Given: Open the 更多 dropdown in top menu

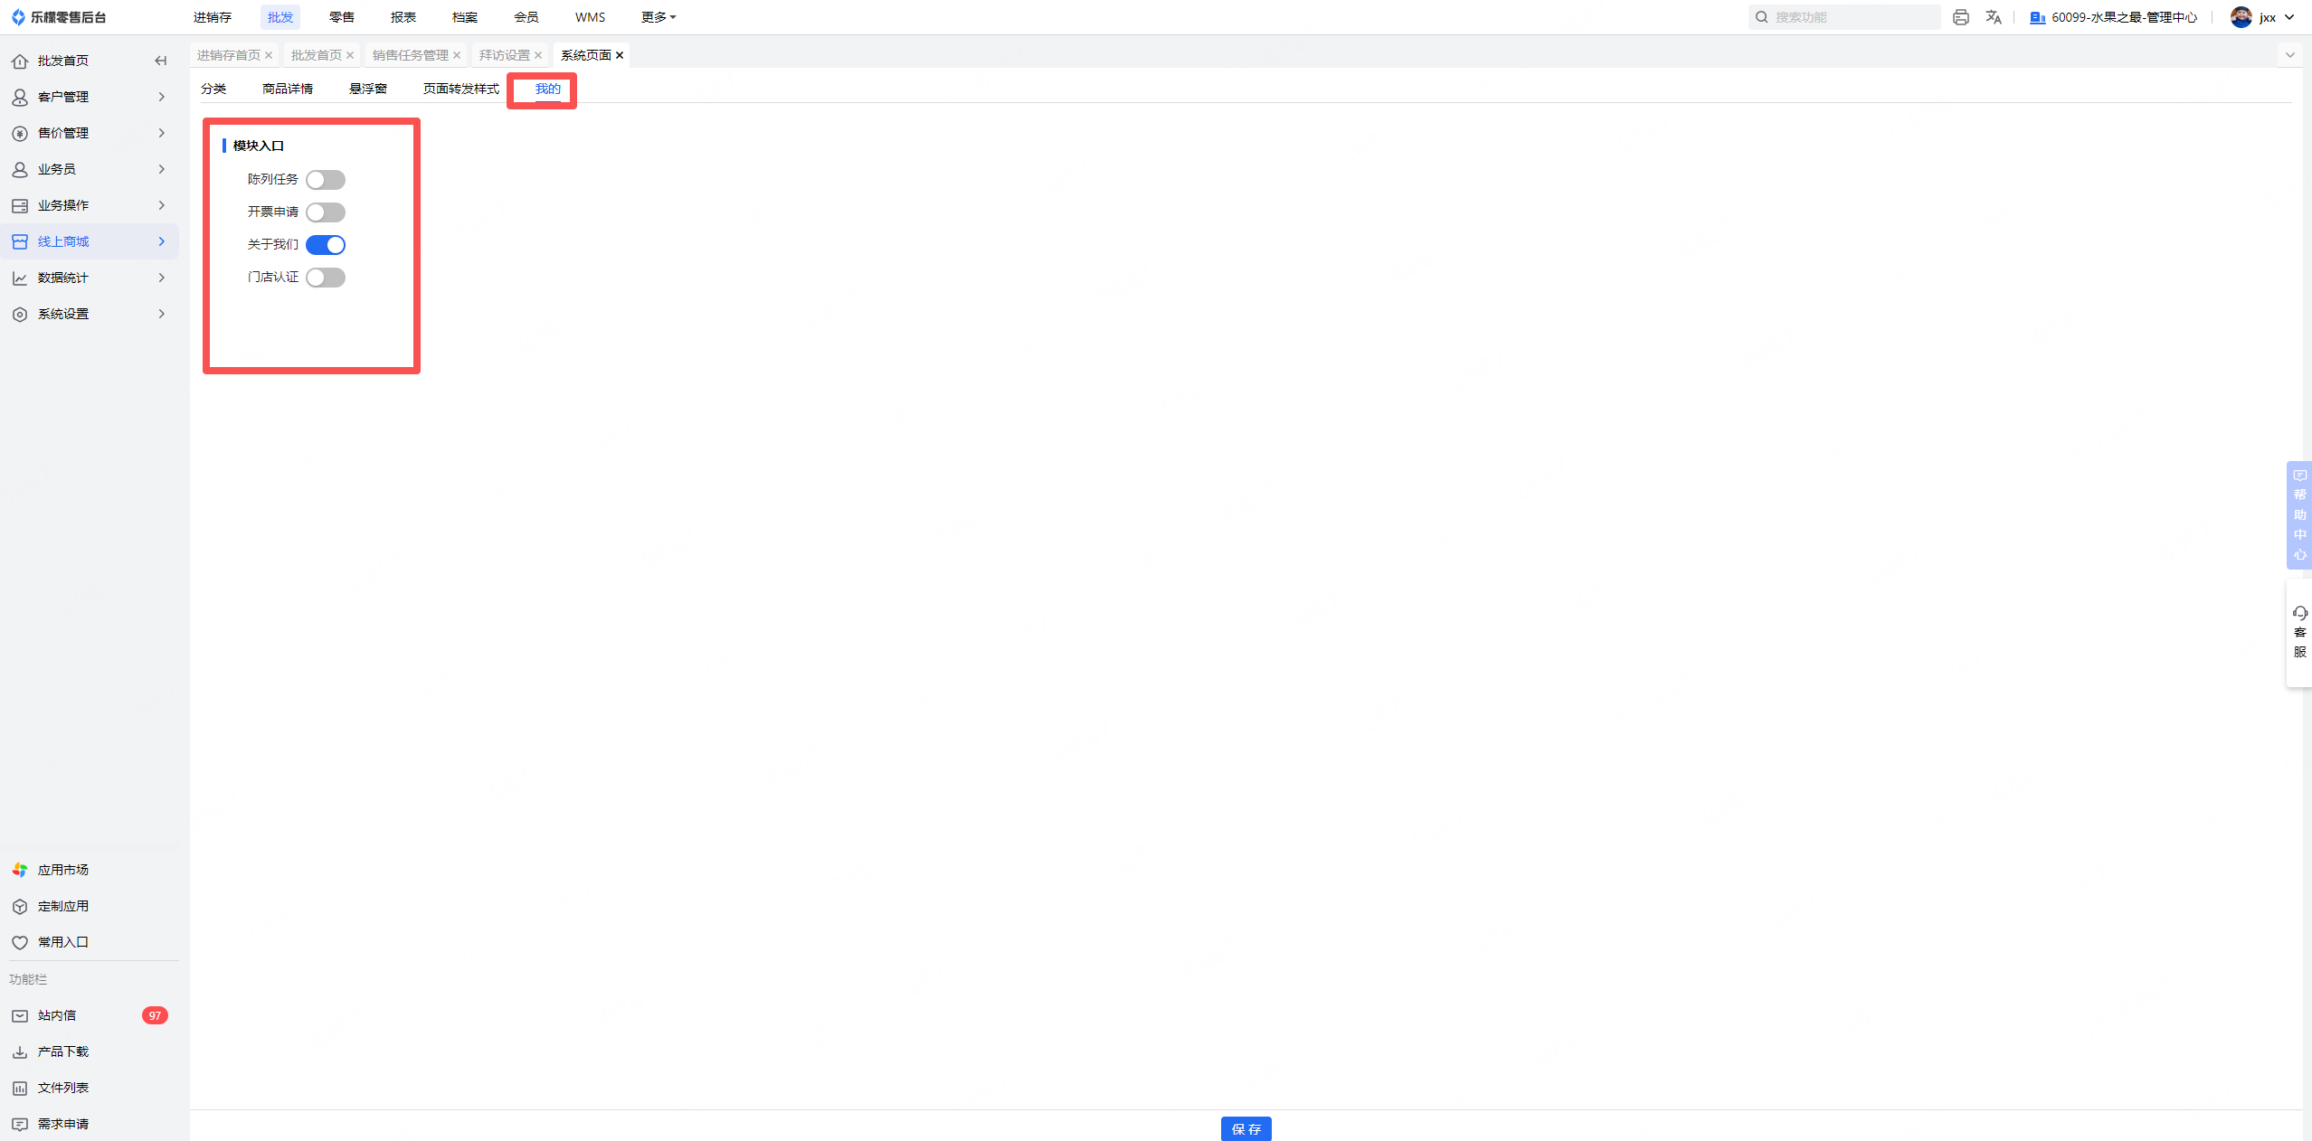Looking at the screenshot, I should point(658,17).
